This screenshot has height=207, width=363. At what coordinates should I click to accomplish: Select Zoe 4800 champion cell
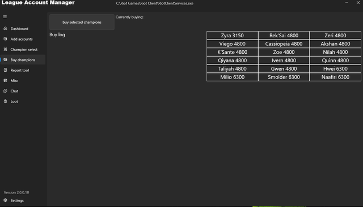click(284, 52)
